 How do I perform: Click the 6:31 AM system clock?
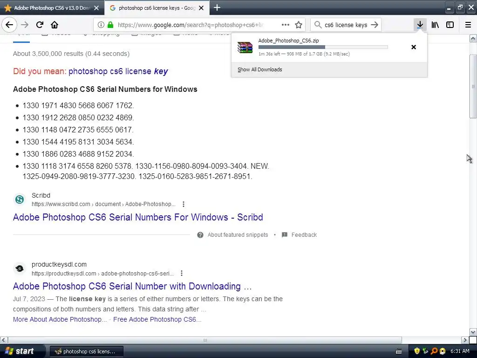point(460,351)
